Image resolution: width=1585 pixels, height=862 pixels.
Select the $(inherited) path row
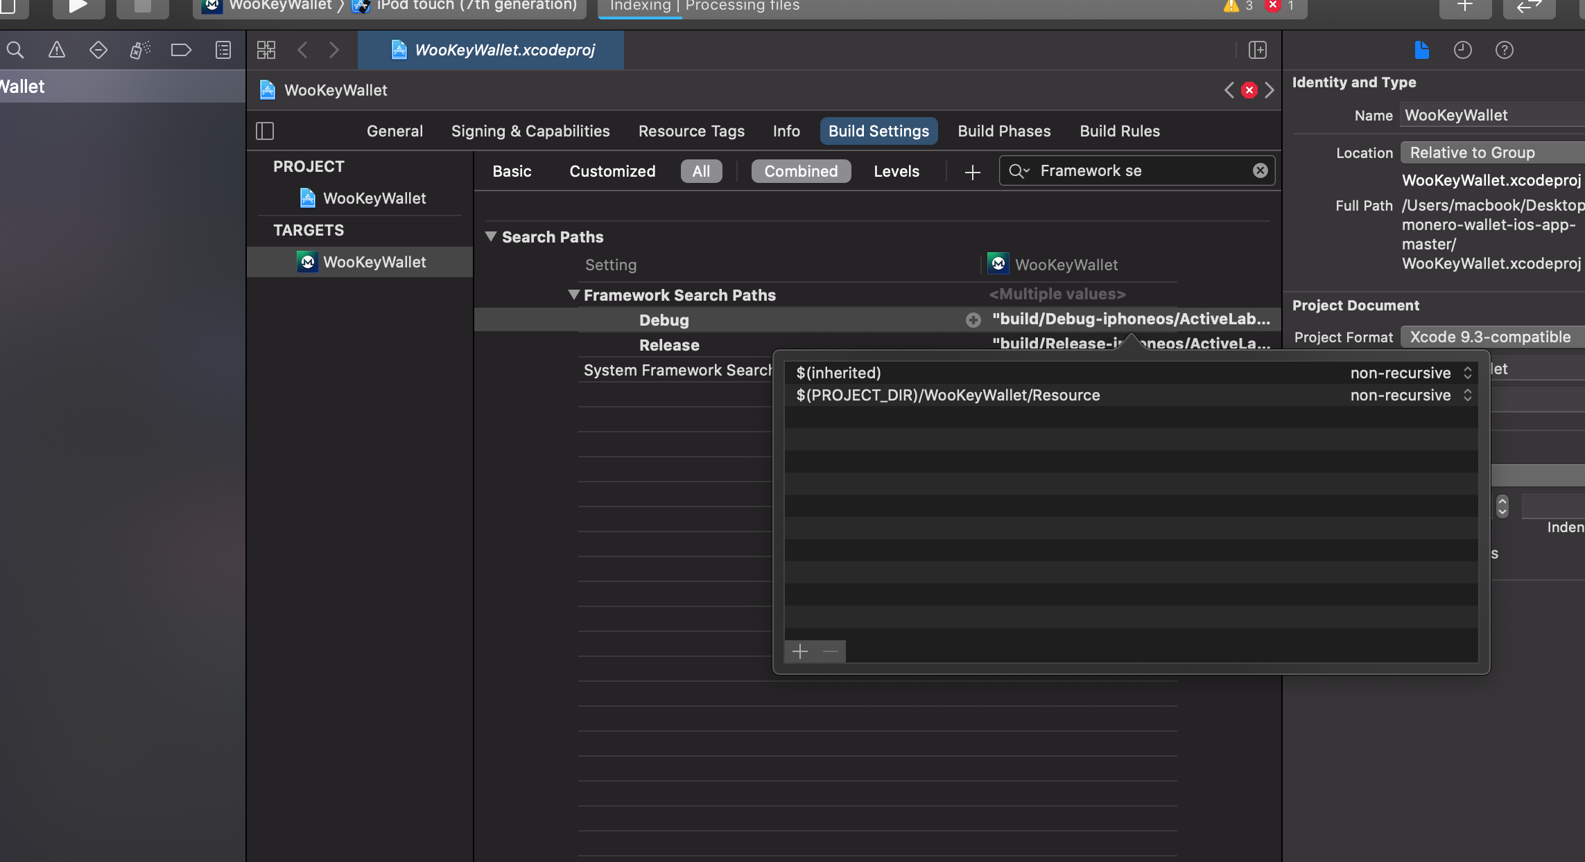[x=1132, y=373]
